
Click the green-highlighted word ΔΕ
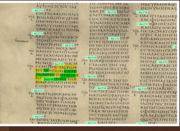[x=46, y=70]
